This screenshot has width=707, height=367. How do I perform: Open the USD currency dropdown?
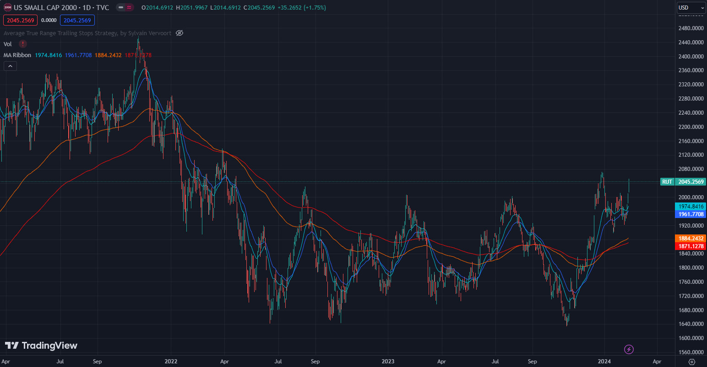pos(691,8)
